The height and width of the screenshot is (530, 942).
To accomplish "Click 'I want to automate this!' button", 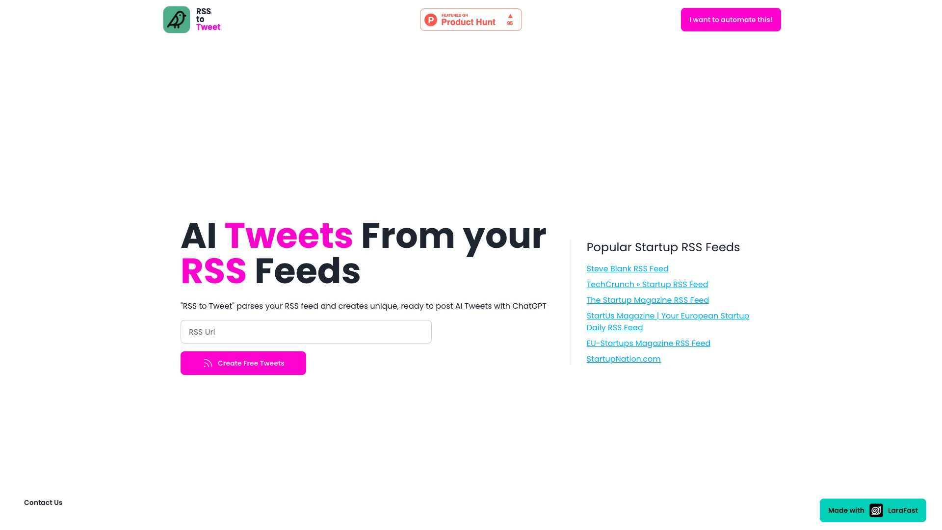I will coord(731,20).
